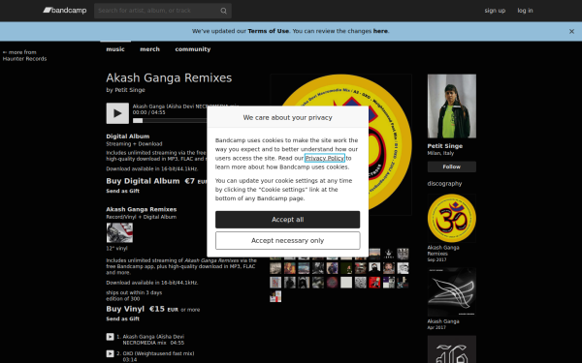The image size is (582, 363).
Task: Open Akash Ganga Remixes discography cover
Action: [452, 219]
